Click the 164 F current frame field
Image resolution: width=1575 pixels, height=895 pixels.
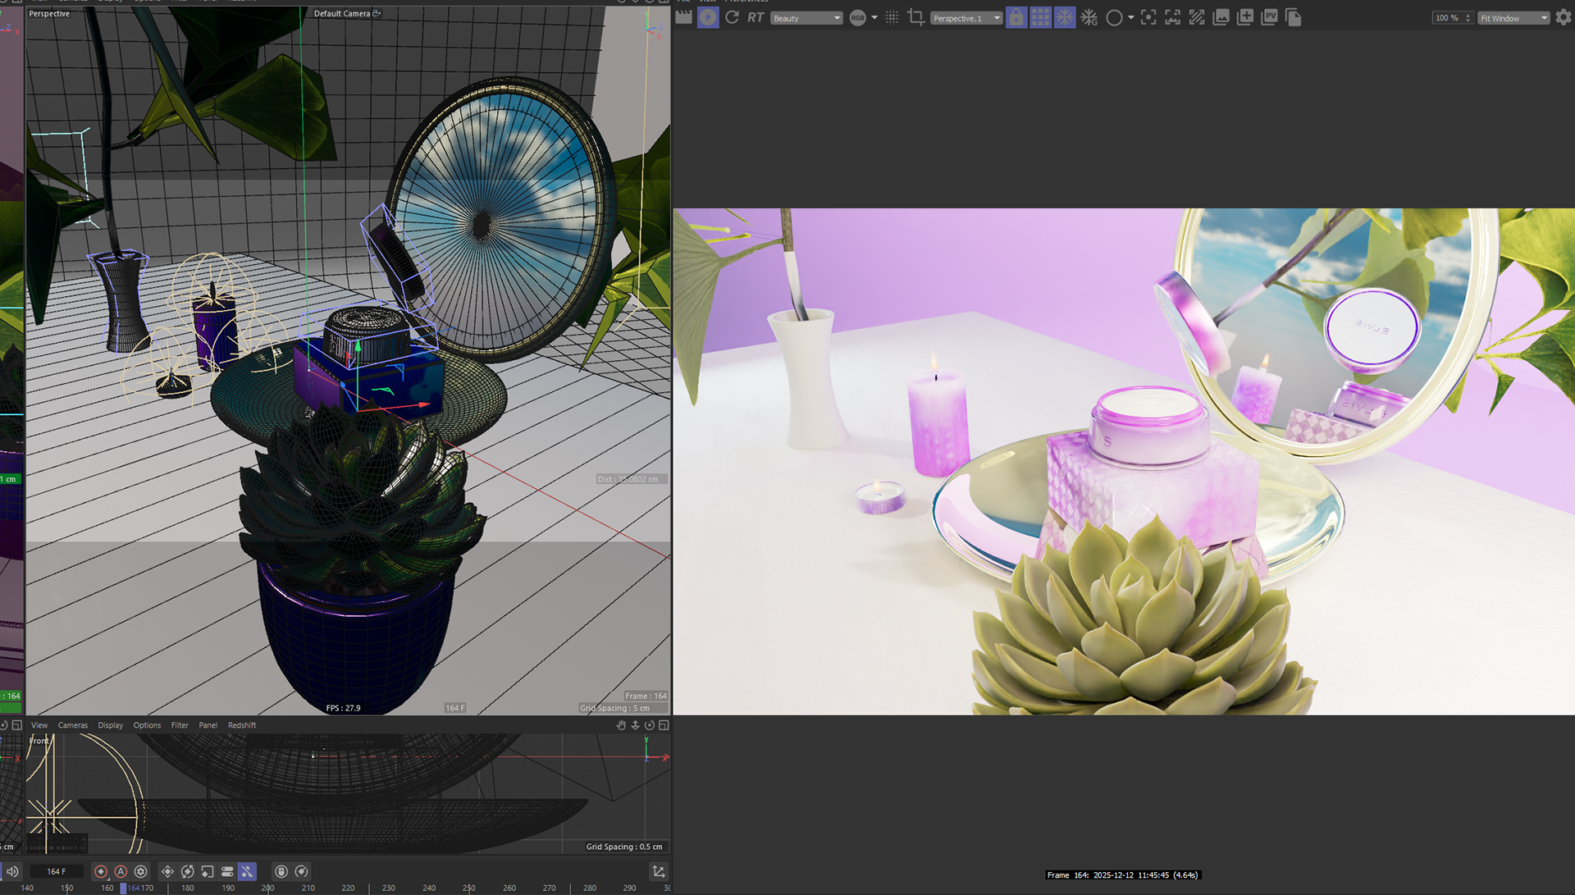(56, 871)
